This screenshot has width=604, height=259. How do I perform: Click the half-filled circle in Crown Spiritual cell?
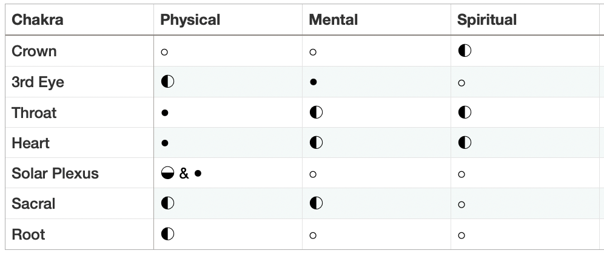[465, 51]
